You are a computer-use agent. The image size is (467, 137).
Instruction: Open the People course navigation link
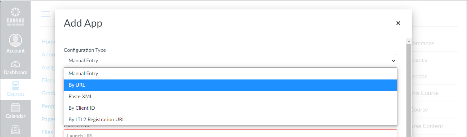pyautogui.click(x=48, y=106)
